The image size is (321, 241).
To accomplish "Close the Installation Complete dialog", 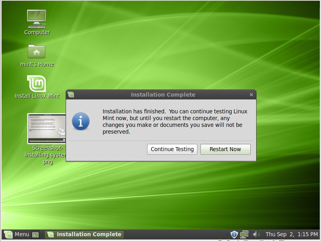I will (251, 95).
